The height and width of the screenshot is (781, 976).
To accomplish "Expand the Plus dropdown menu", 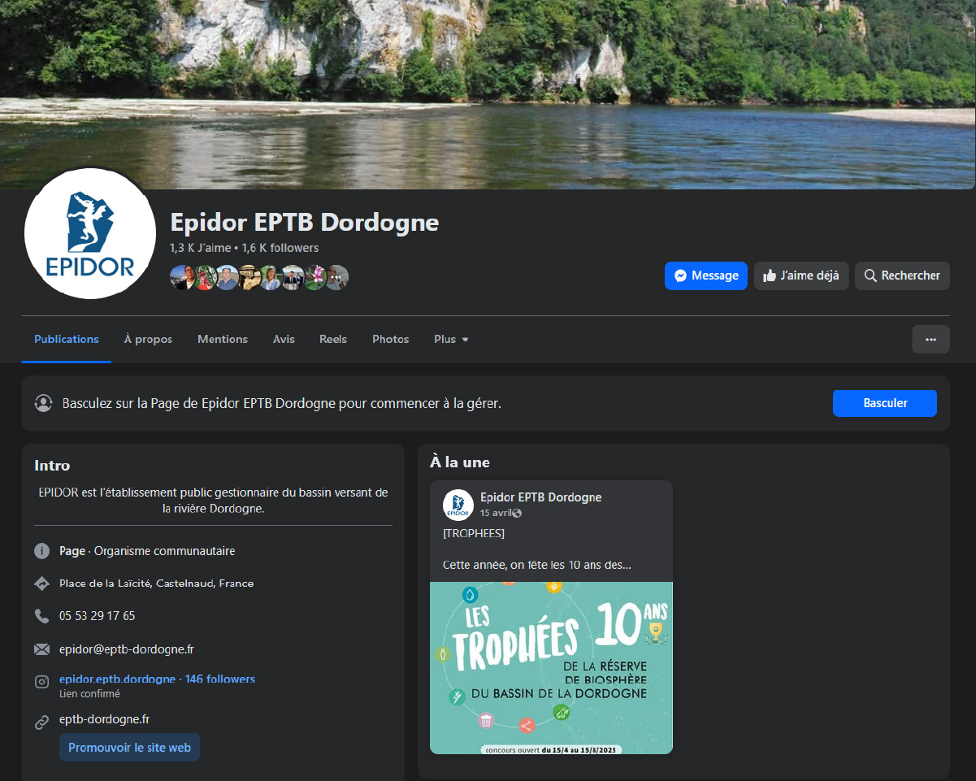I will click(451, 339).
